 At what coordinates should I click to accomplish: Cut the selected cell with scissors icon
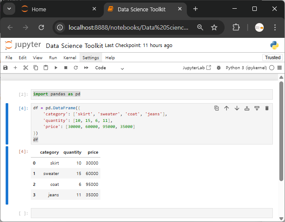pos(26,68)
